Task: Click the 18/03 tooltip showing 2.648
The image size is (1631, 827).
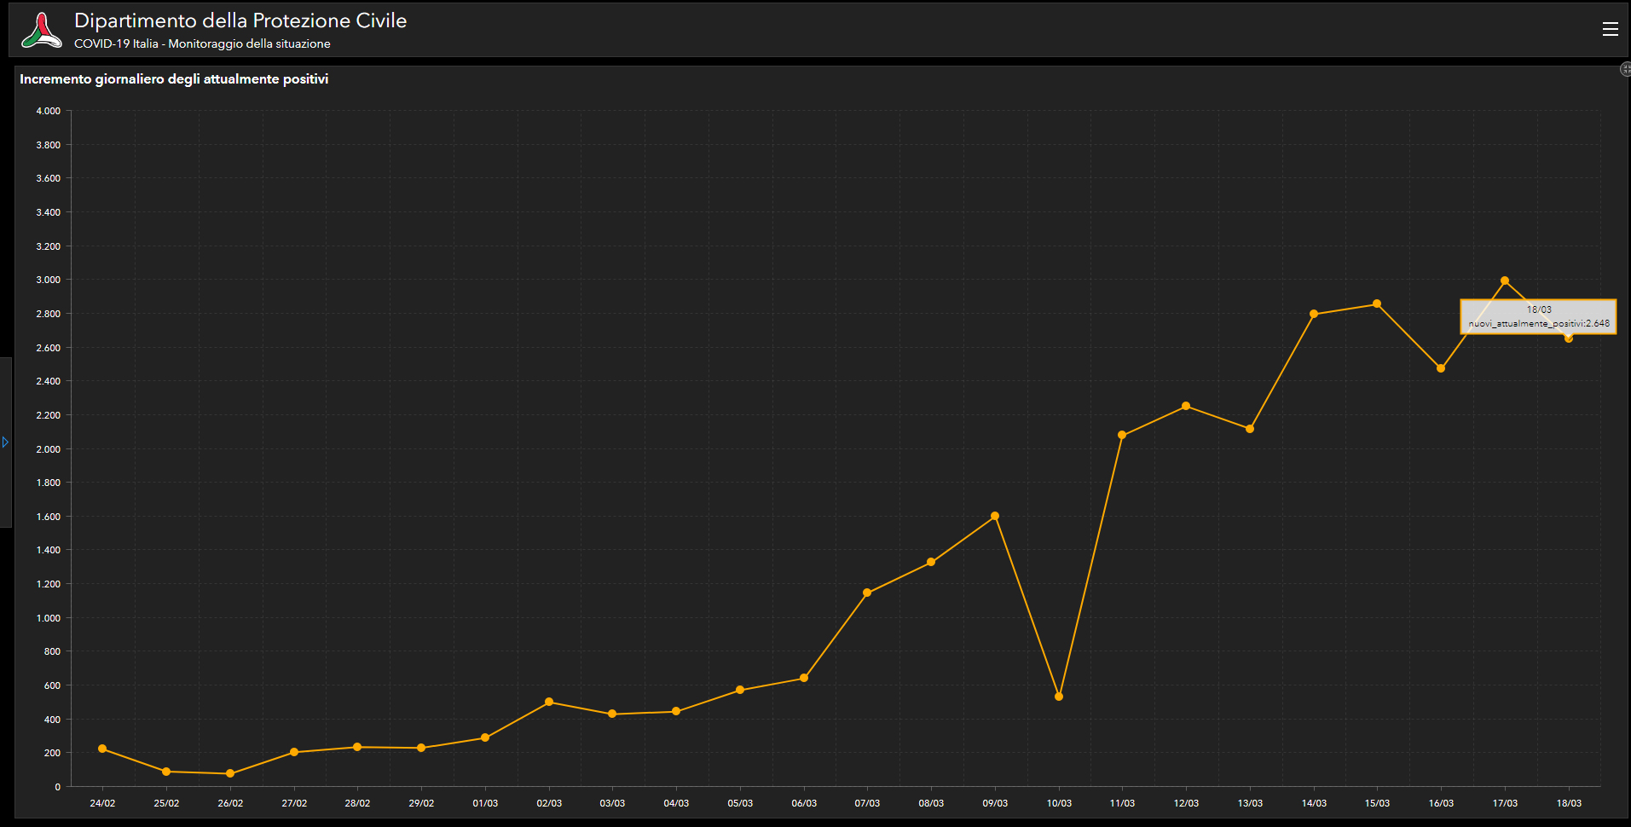Action: [x=1538, y=316]
